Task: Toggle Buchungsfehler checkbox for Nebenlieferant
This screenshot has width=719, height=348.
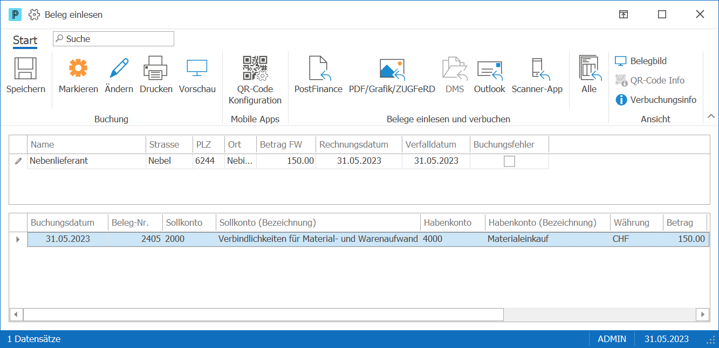Action: pos(509,161)
